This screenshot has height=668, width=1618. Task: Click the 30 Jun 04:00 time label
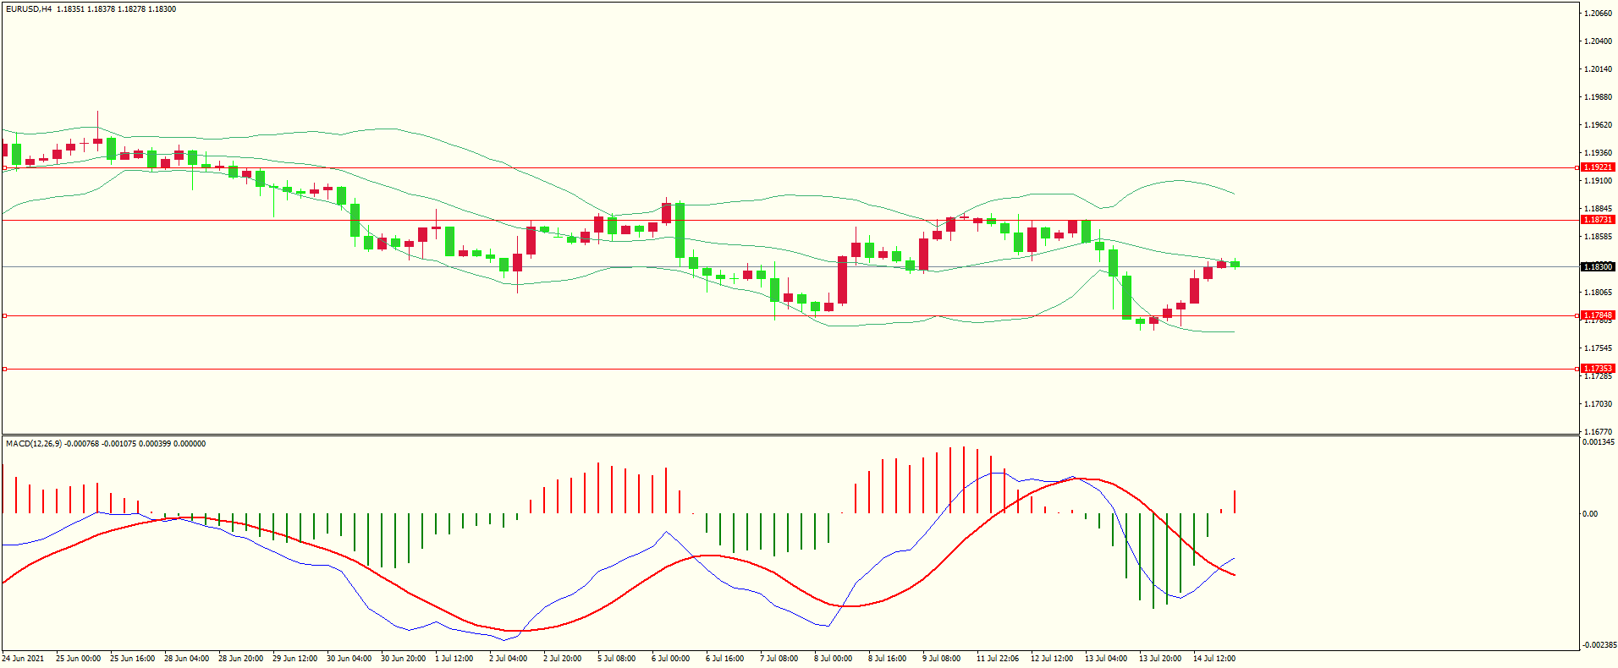click(349, 659)
